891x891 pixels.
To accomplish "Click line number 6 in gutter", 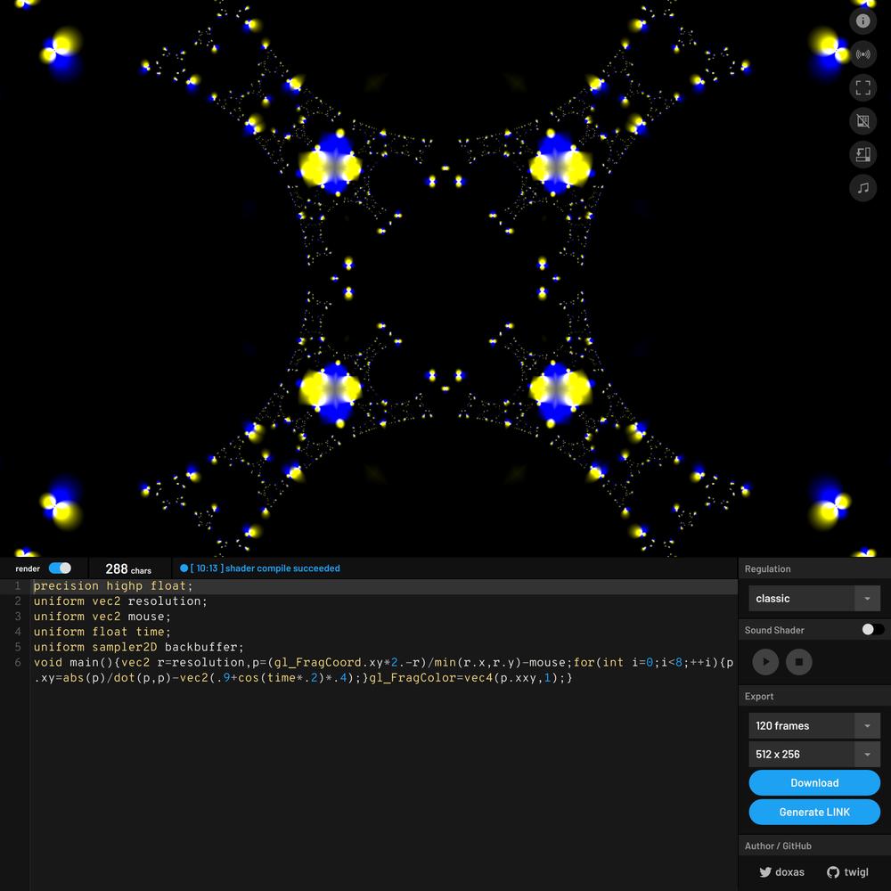I will tap(18, 663).
